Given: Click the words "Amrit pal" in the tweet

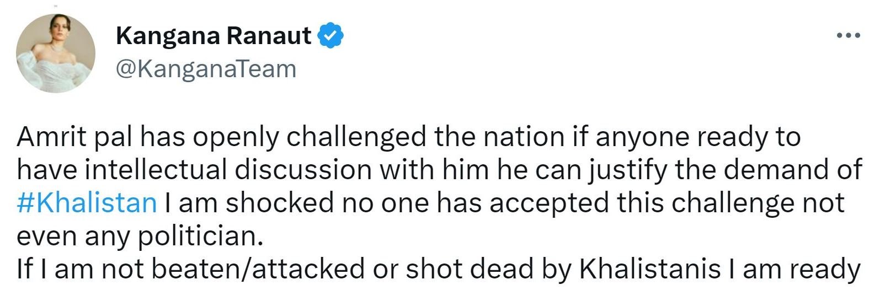Looking at the screenshot, I should coord(74,137).
